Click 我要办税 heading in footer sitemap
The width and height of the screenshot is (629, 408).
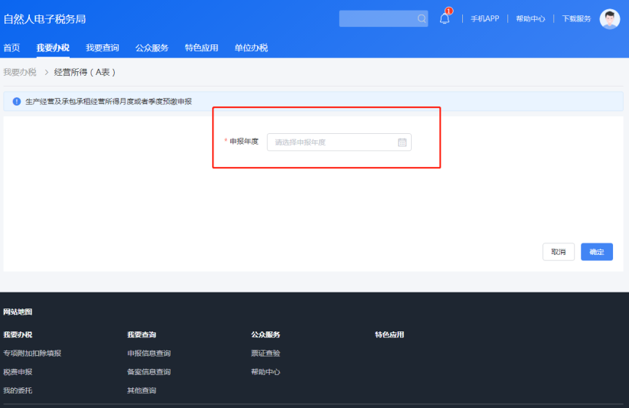(x=18, y=335)
